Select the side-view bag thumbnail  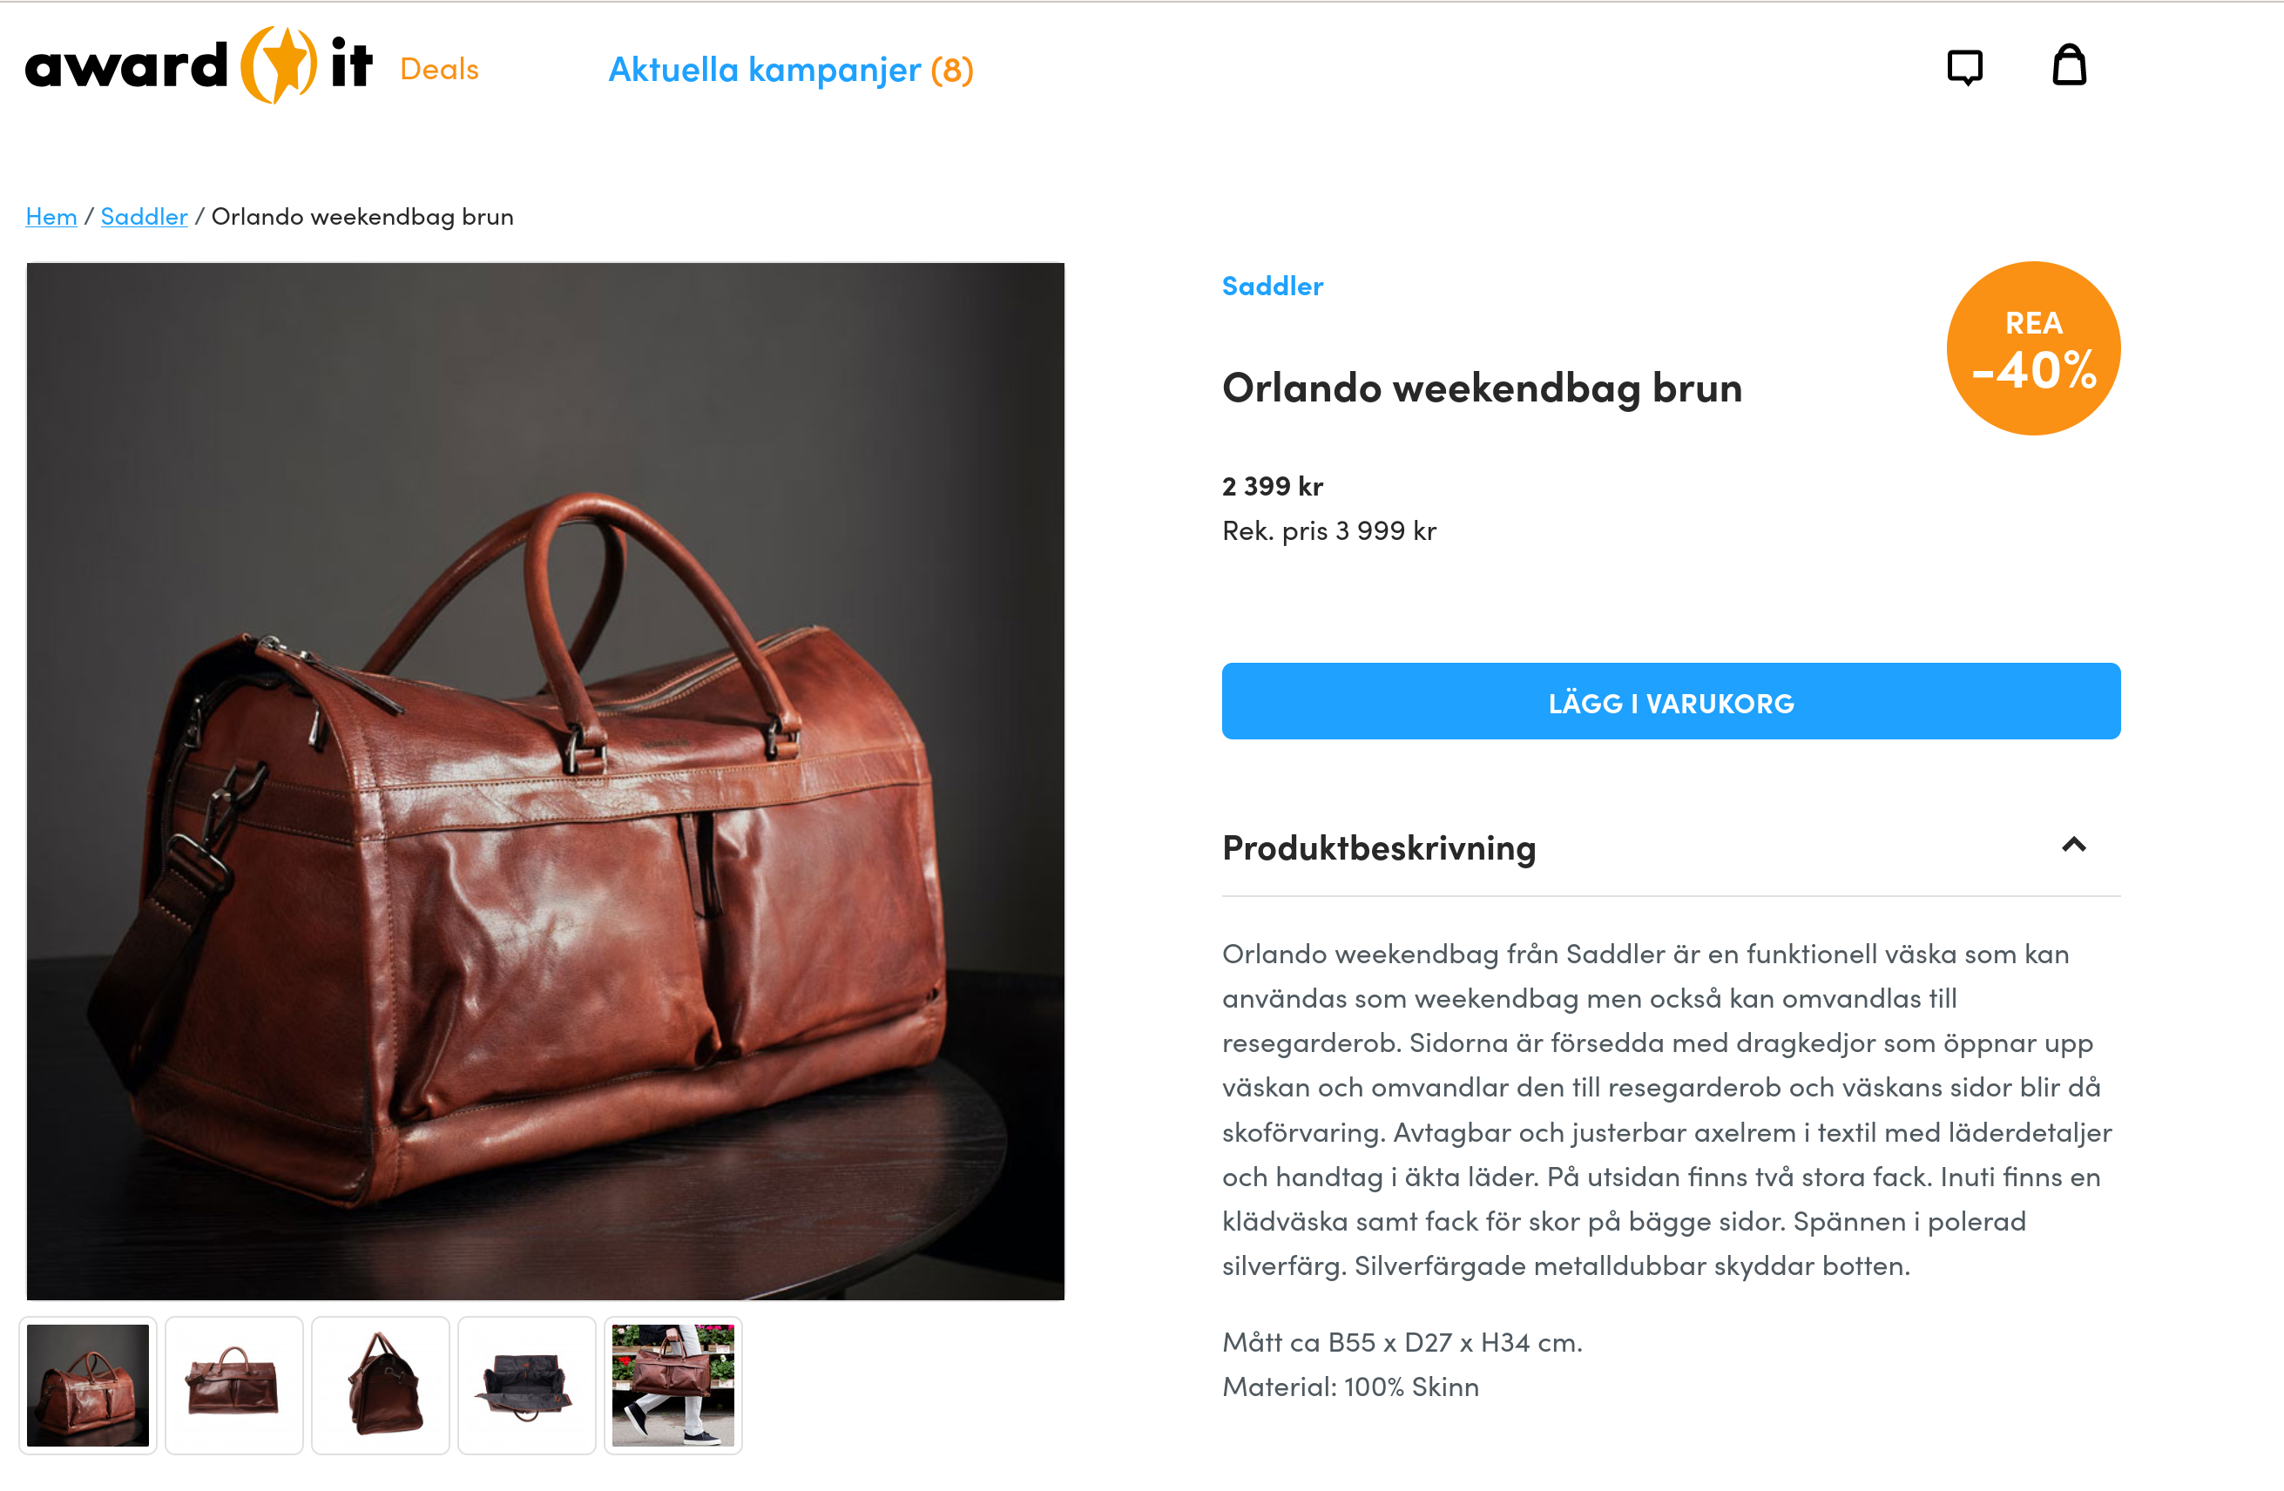(x=380, y=1386)
